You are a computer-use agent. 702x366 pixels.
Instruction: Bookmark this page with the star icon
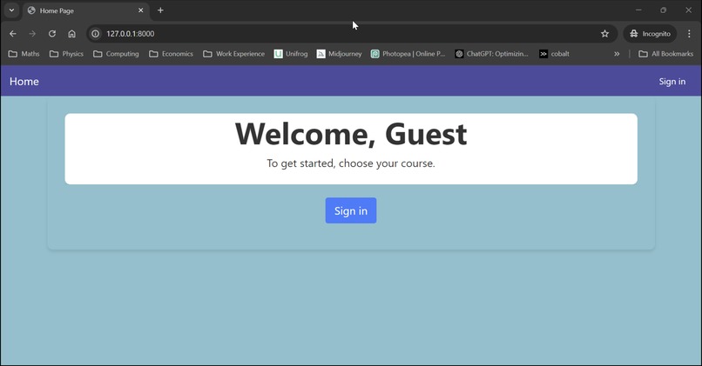tap(604, 34)
